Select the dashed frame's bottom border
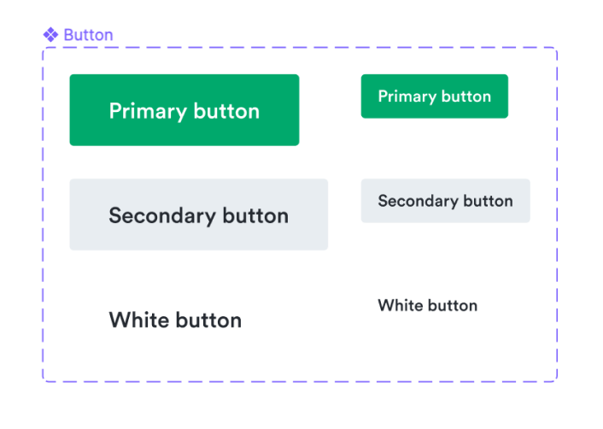603x429 pixels. (300, 382)
